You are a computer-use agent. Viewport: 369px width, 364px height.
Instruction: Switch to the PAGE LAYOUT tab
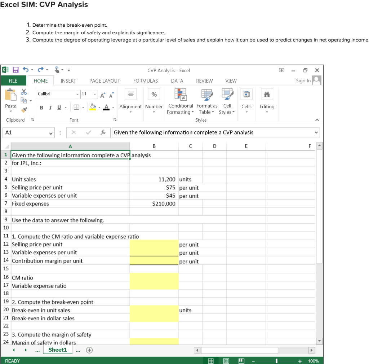105,81
